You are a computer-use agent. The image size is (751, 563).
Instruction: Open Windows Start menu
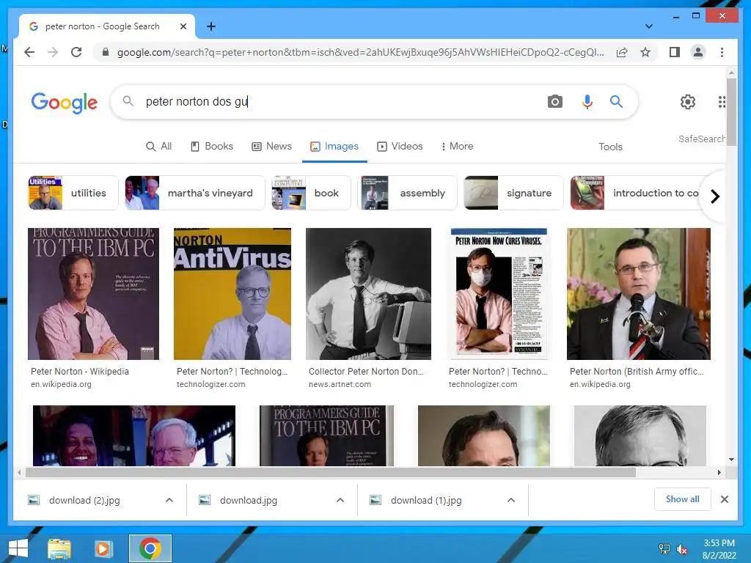click(x=18, y=548)
